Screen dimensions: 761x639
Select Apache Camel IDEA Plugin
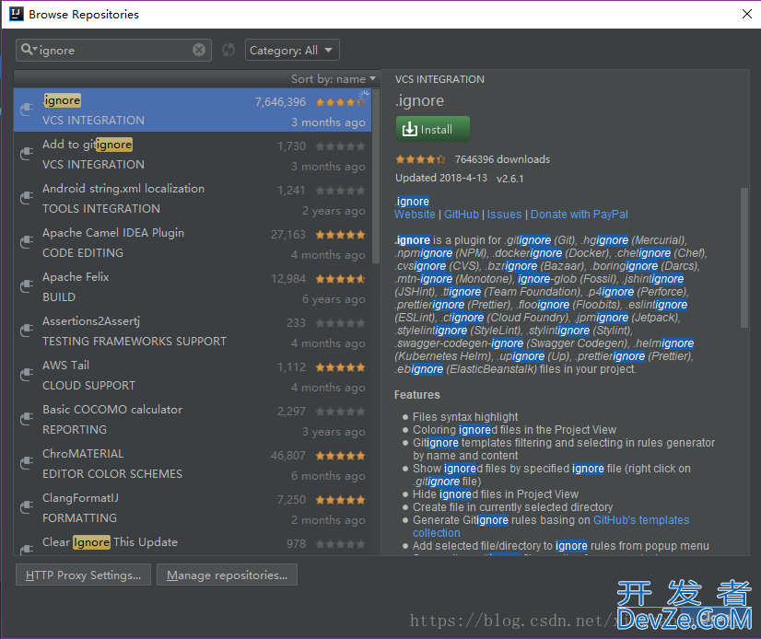coord(193,242)
